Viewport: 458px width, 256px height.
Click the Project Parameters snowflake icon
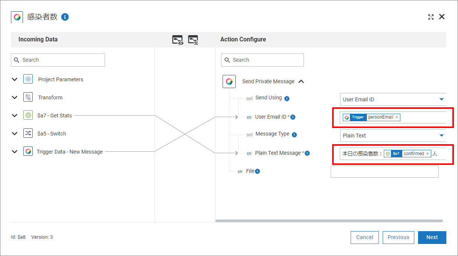pos(28,79)
